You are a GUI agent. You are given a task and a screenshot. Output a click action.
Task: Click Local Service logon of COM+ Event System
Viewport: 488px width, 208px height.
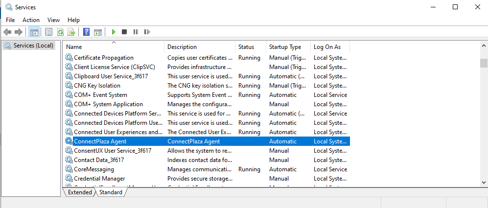(x=330, y=94)
